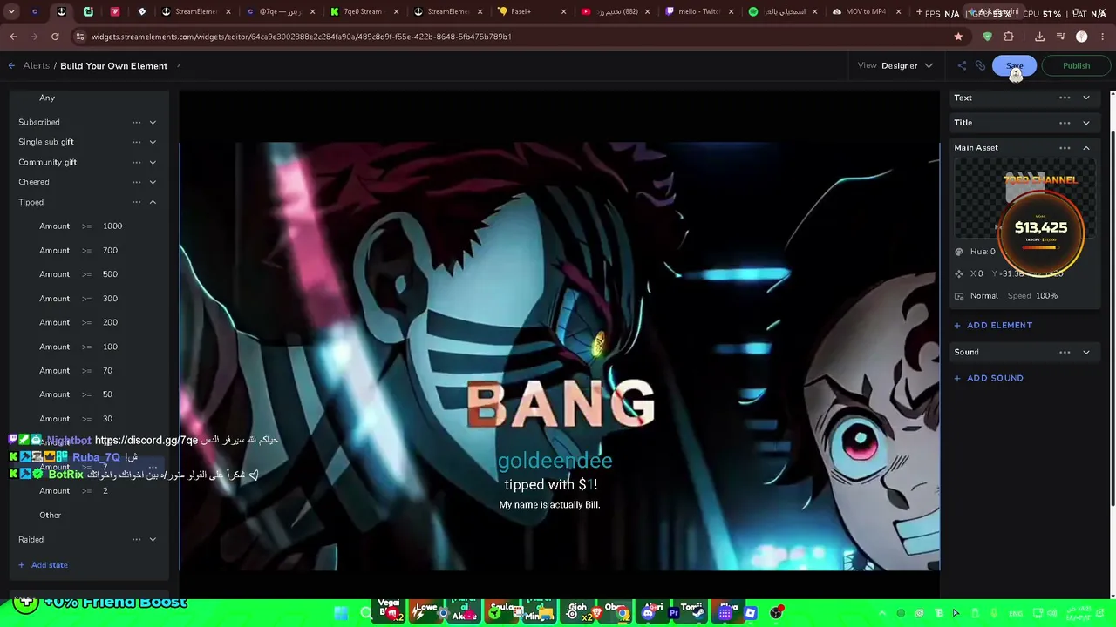1116x627 pixels.
Task: Expand the Cheered state
Action: (153, 182)
